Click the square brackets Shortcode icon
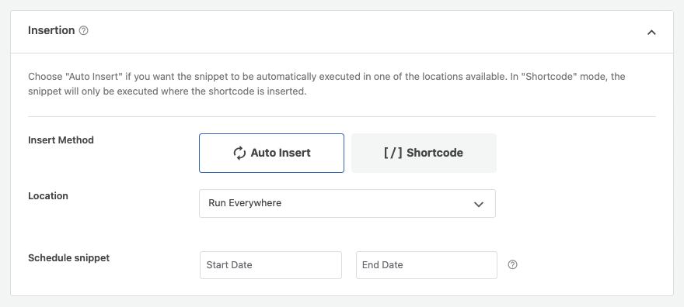The image size is (684, 307). [393, 153]
